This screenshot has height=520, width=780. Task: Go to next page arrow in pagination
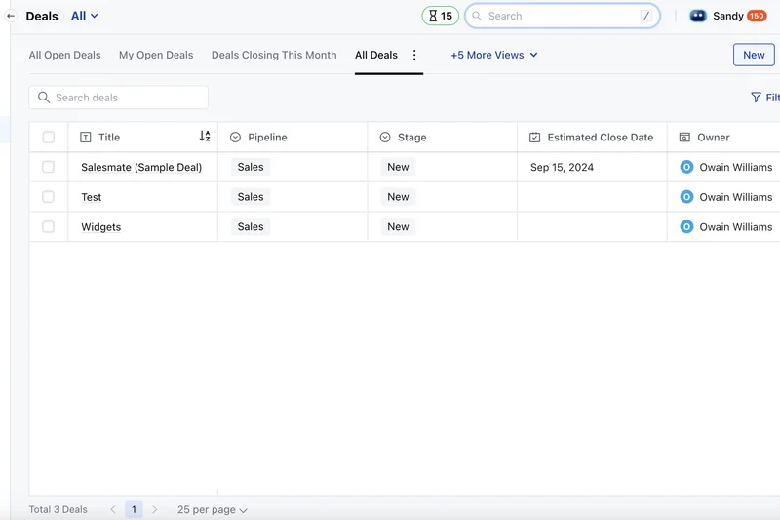(154, 509)
